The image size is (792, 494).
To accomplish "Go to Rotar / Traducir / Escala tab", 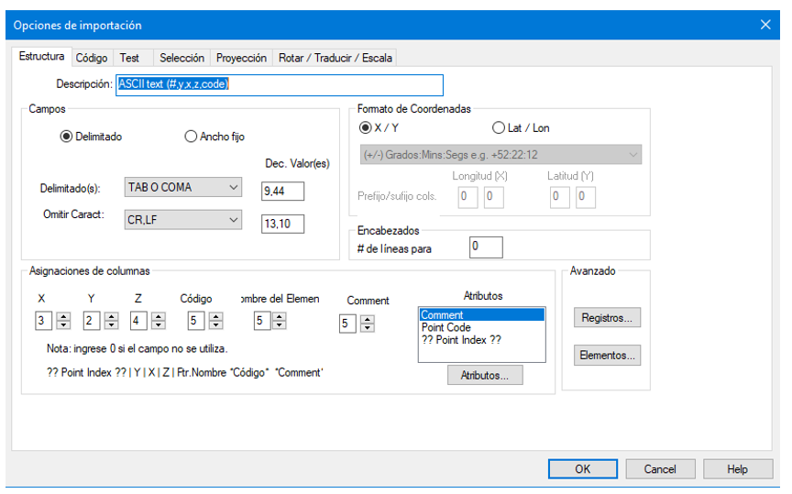I will pos(335,58).
